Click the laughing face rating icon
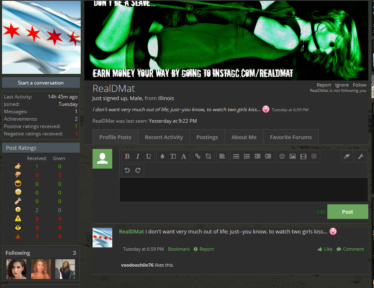This screenshot has width=374, height=288. point(18,183)
